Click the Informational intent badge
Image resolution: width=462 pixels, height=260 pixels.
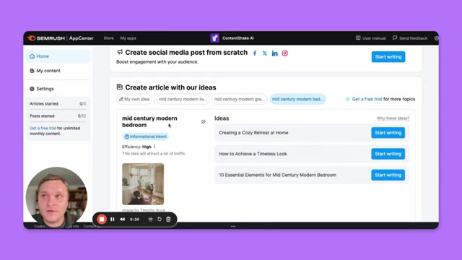pyautogui.click(x=146, y=136)
